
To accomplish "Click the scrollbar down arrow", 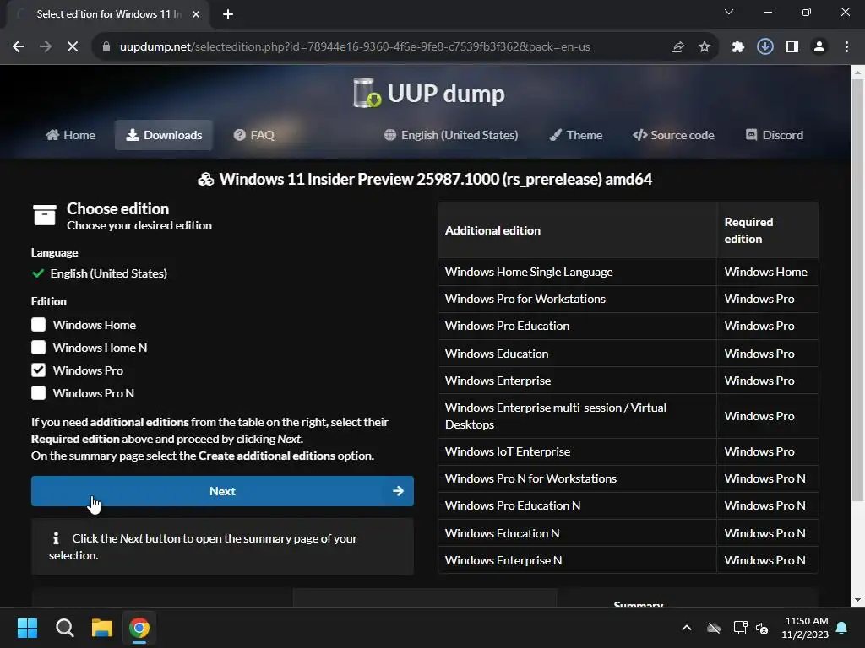I will pyautogui.click(x=857, y=600).
